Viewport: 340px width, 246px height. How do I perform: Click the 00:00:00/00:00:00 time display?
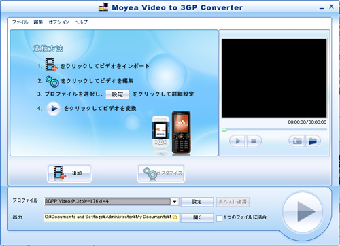[x=307, y=122]
